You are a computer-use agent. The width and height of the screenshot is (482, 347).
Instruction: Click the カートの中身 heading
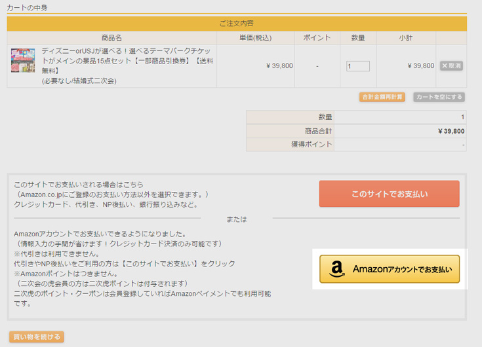(27, 8)
